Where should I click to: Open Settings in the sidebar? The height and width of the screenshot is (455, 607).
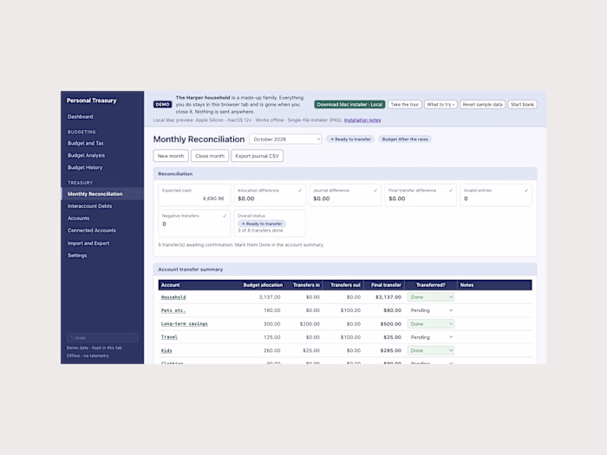point(77,256)
